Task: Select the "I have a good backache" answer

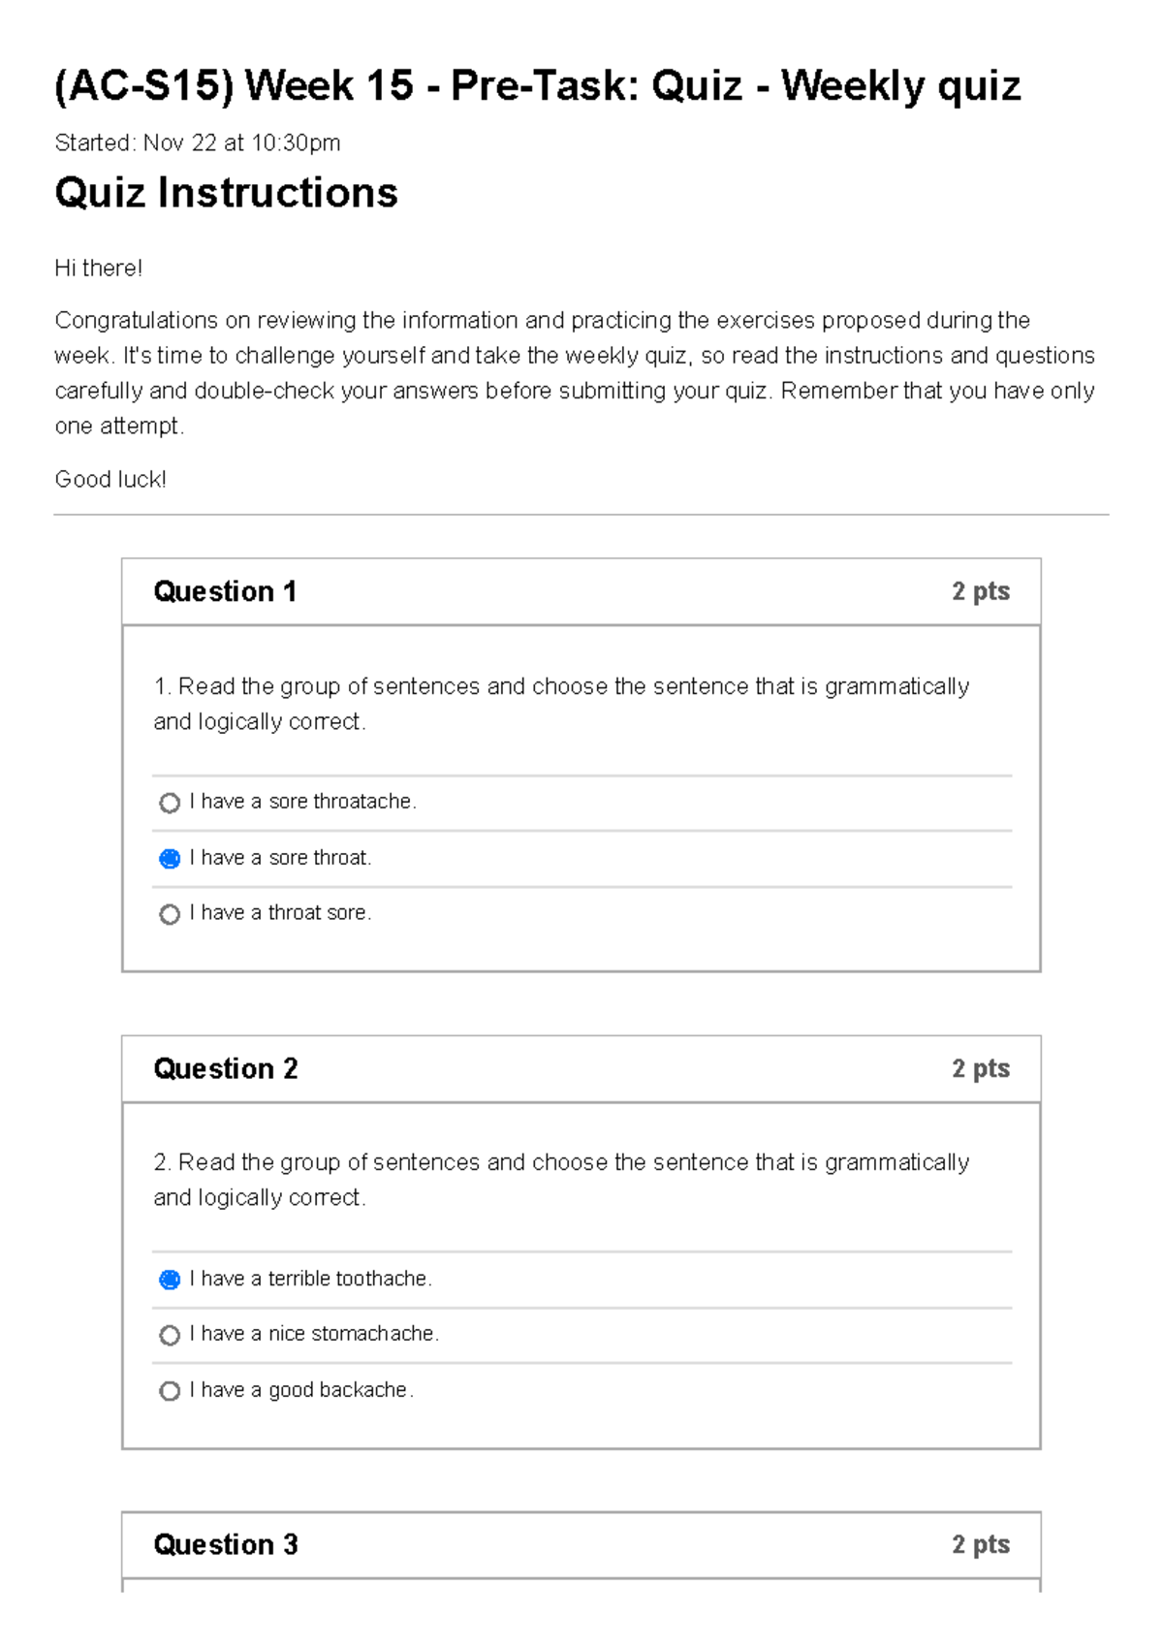Action: [x=171, y=1390]
